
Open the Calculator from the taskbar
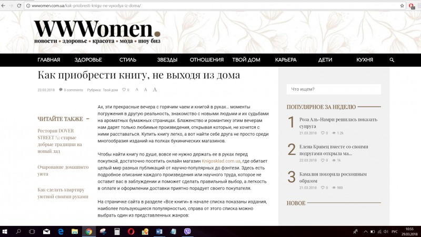pyautogui.click(x=117, y=231)
